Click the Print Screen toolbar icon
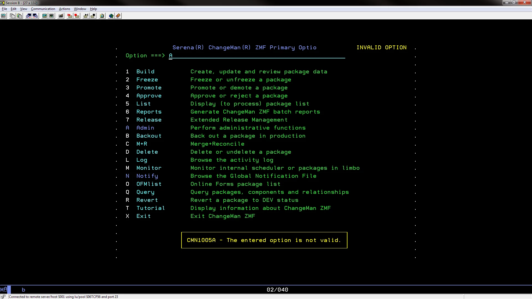The width and height of the screenshot is (532, 299). [3, 16]
